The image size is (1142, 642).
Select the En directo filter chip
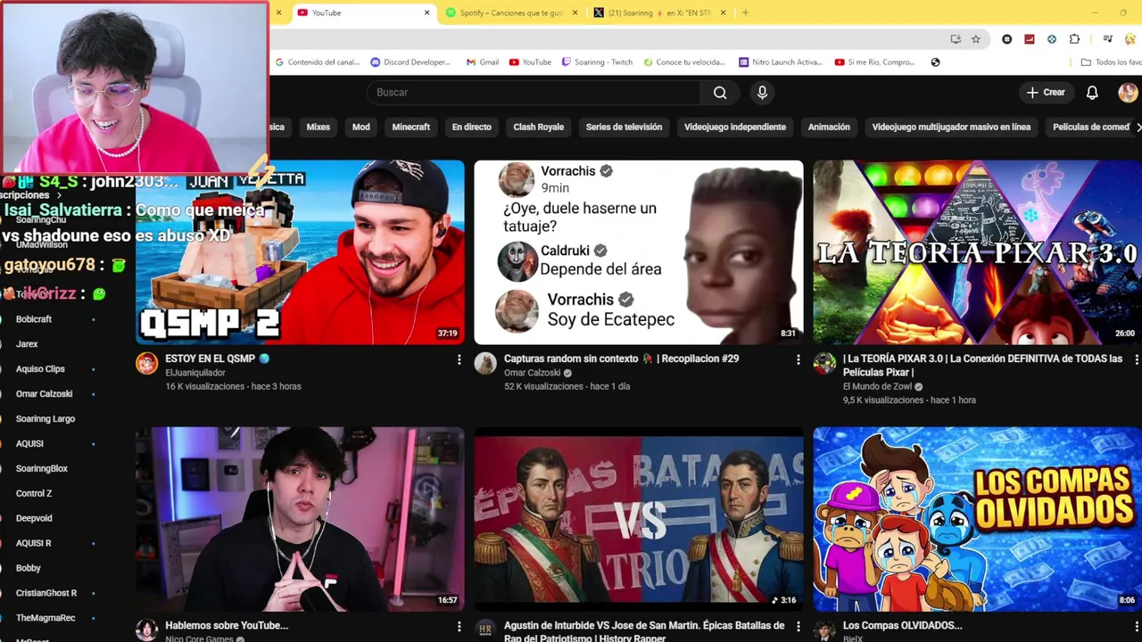pos(472,128)
